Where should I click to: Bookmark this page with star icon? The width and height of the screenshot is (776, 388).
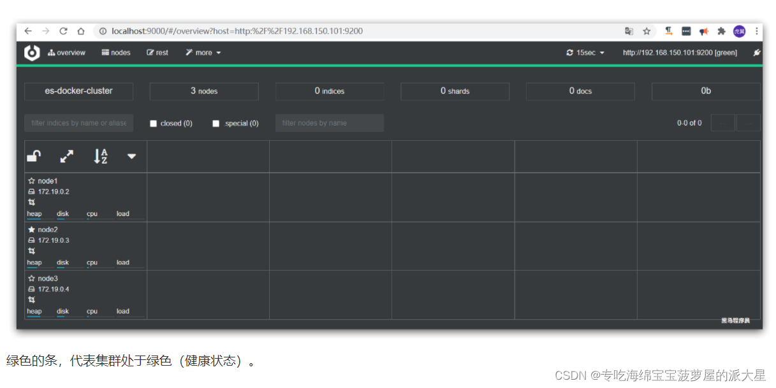[x=647, y=31]
